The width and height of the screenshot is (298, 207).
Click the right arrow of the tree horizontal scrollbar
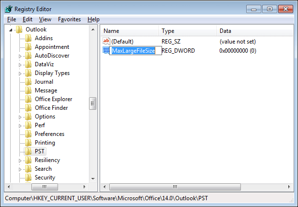coord(84,187)
